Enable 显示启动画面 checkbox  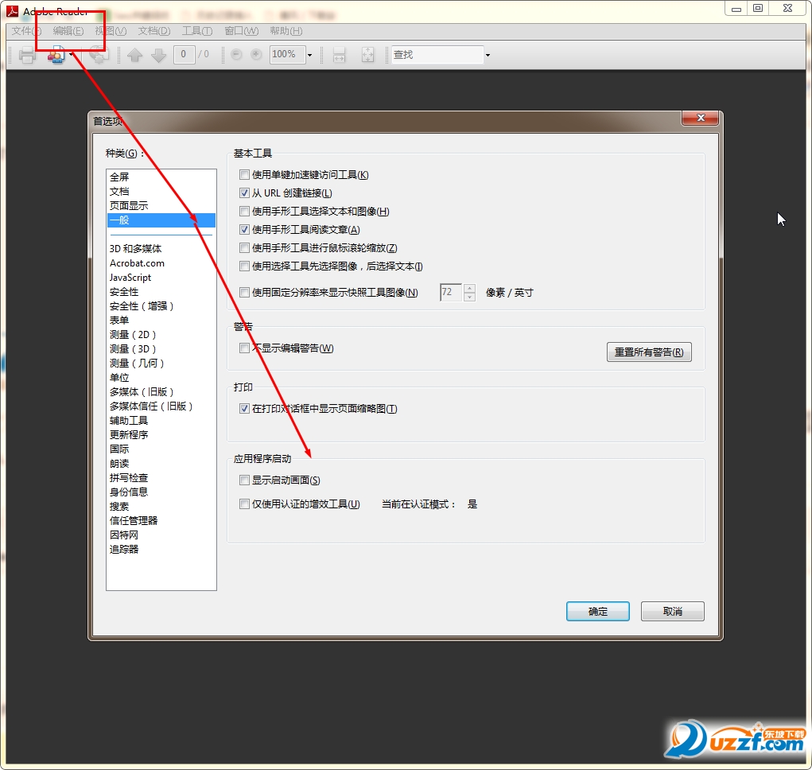click(x=244, y=480)
